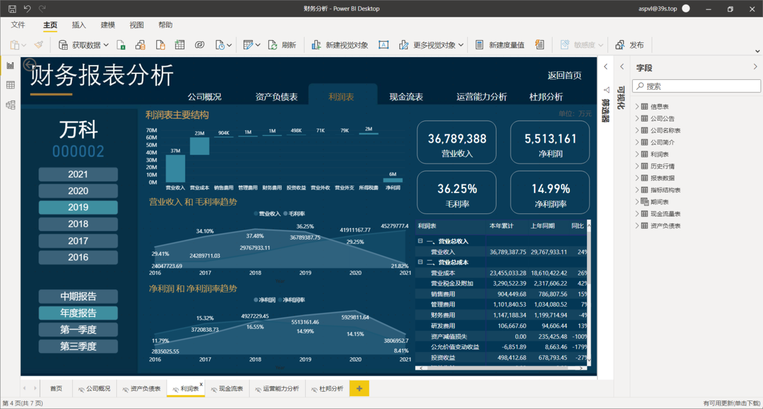Viewport: 763px width, 409px height.
Task: Switch to Model view in left sidebar
Action: click(x=10, y=105)
